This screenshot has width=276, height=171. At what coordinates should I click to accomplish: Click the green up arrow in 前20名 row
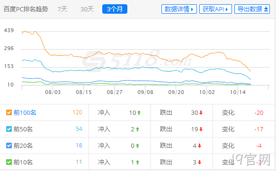pyautogui.click(x=137, y=145)
